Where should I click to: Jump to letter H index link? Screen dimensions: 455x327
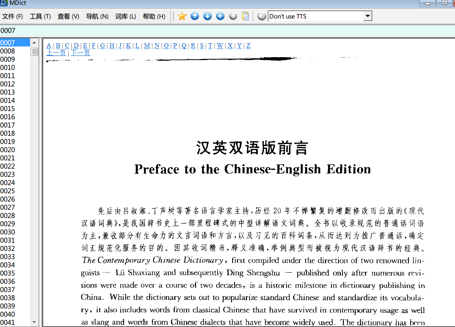(112, 46)
